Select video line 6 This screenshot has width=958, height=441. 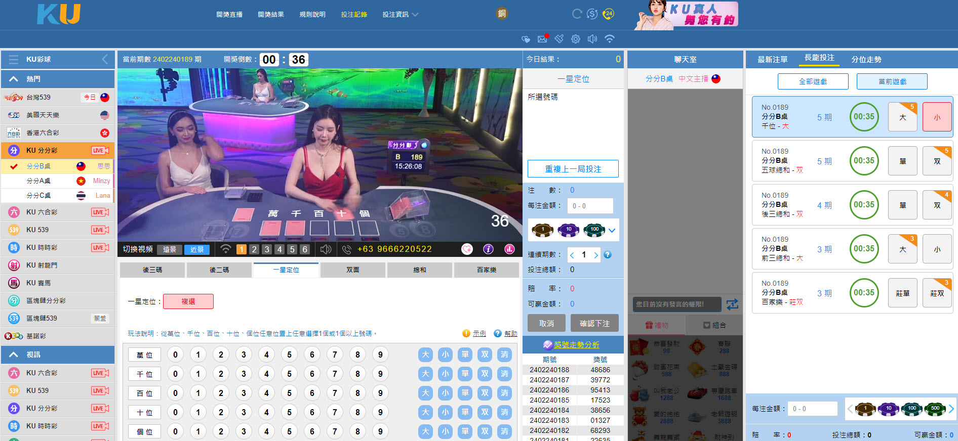coord(305,249)
